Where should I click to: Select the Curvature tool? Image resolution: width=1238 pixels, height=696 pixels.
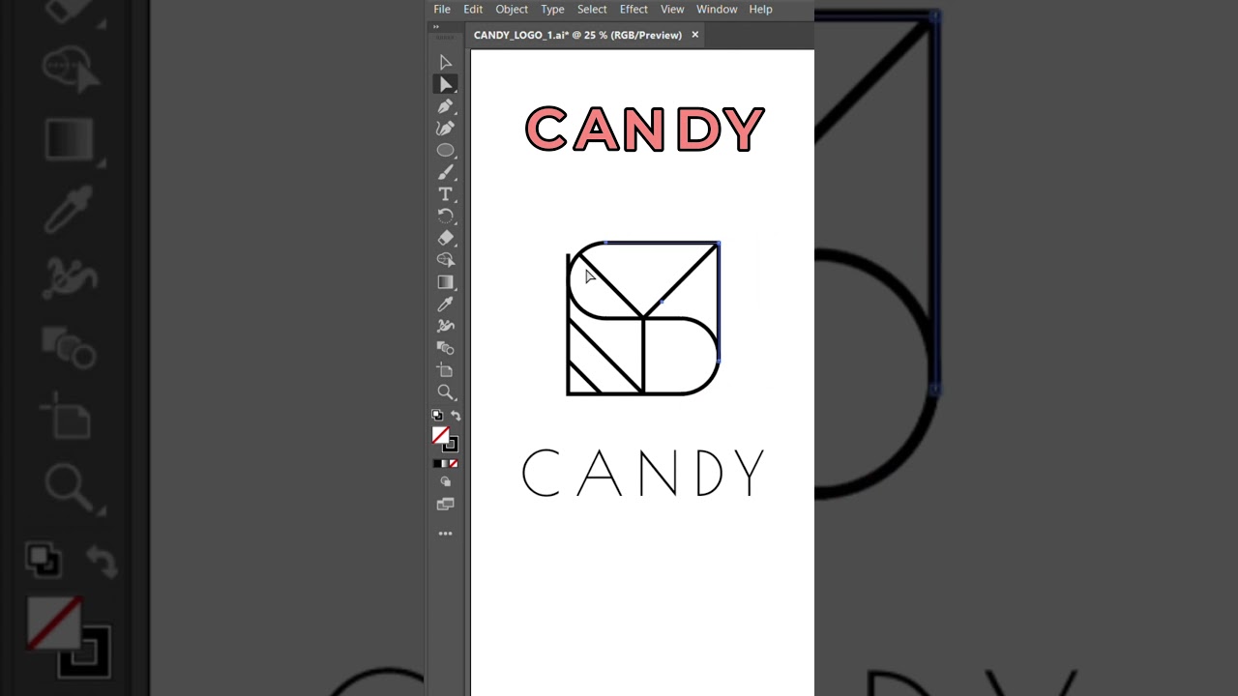445,129
